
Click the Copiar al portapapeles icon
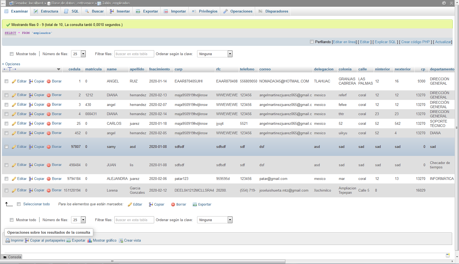tap(27, 241)
